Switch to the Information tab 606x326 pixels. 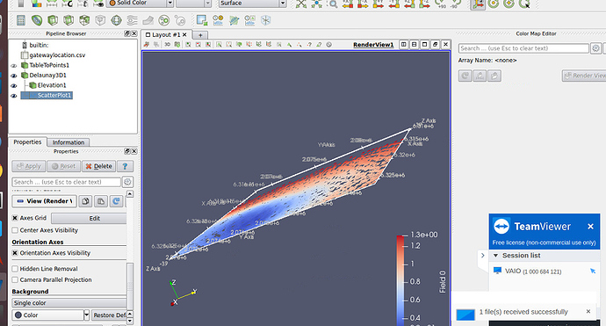tap(69, 142)
